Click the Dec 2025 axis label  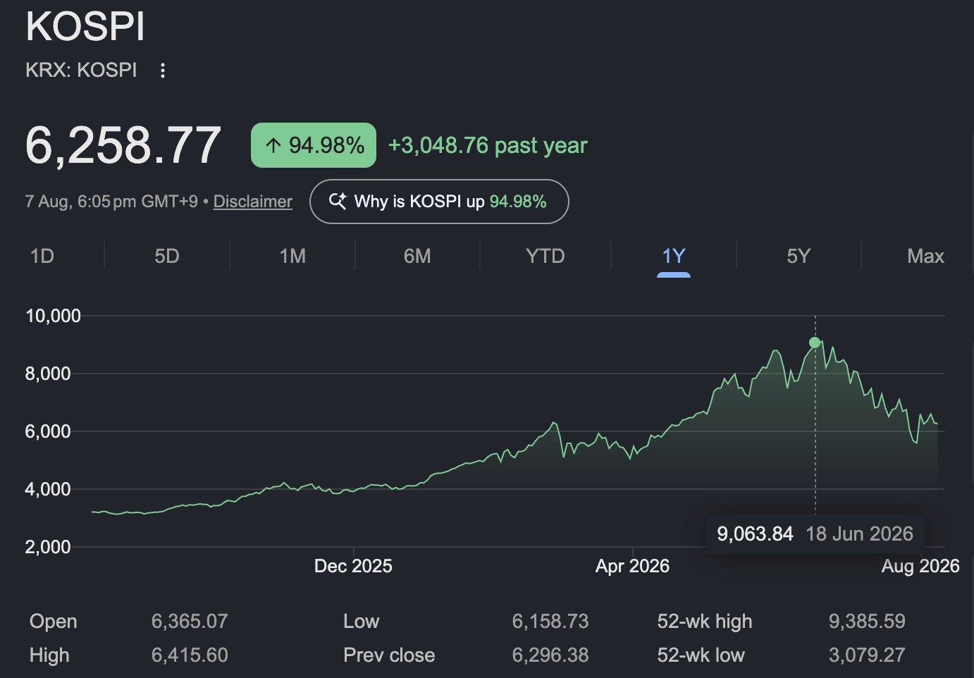click(x=353, y=566)
